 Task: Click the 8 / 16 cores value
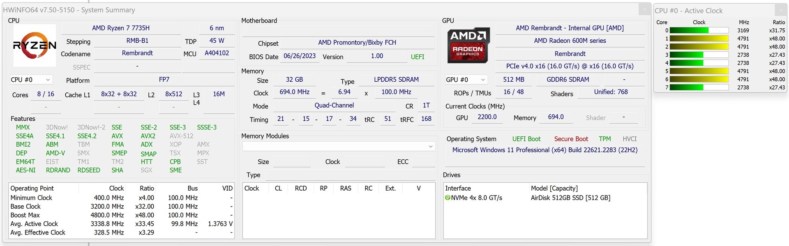[x=46, y=94]
